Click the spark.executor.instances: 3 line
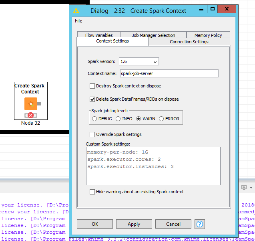255x241 pixels. 131,166
